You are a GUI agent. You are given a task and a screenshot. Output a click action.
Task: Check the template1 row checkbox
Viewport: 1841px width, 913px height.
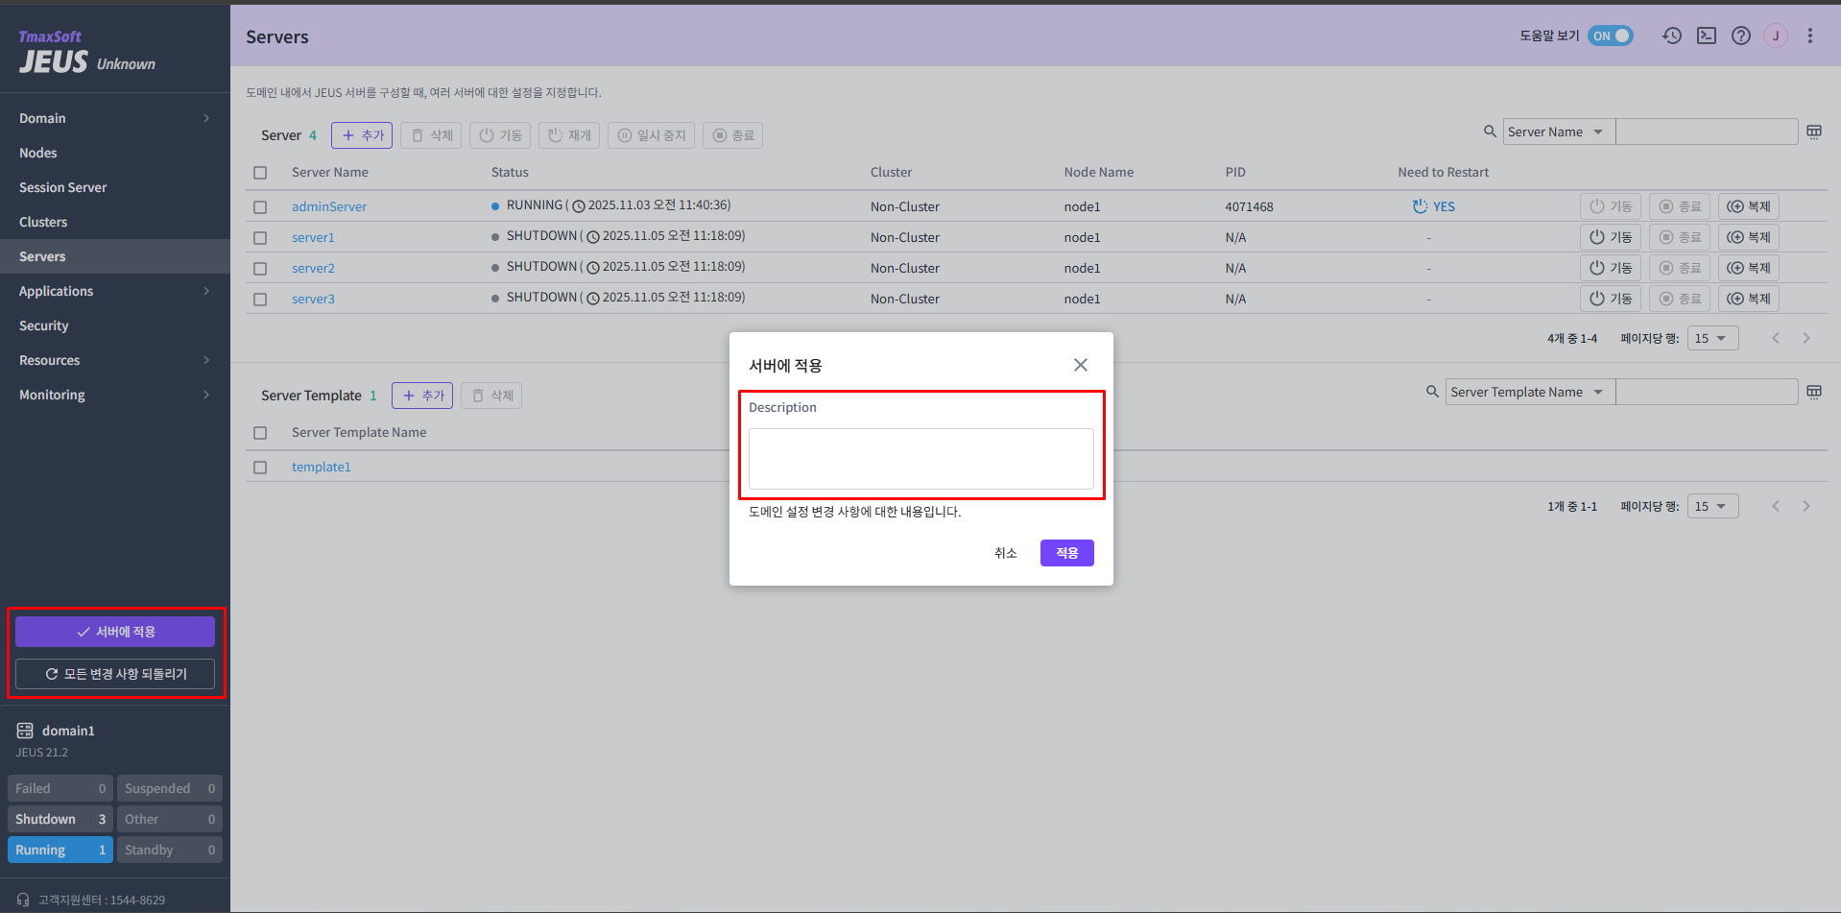pyautogui.click(x=260, y=467)
